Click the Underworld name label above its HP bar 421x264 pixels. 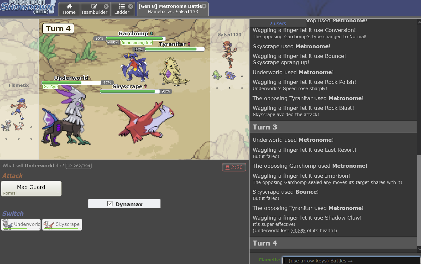(71, 78)
